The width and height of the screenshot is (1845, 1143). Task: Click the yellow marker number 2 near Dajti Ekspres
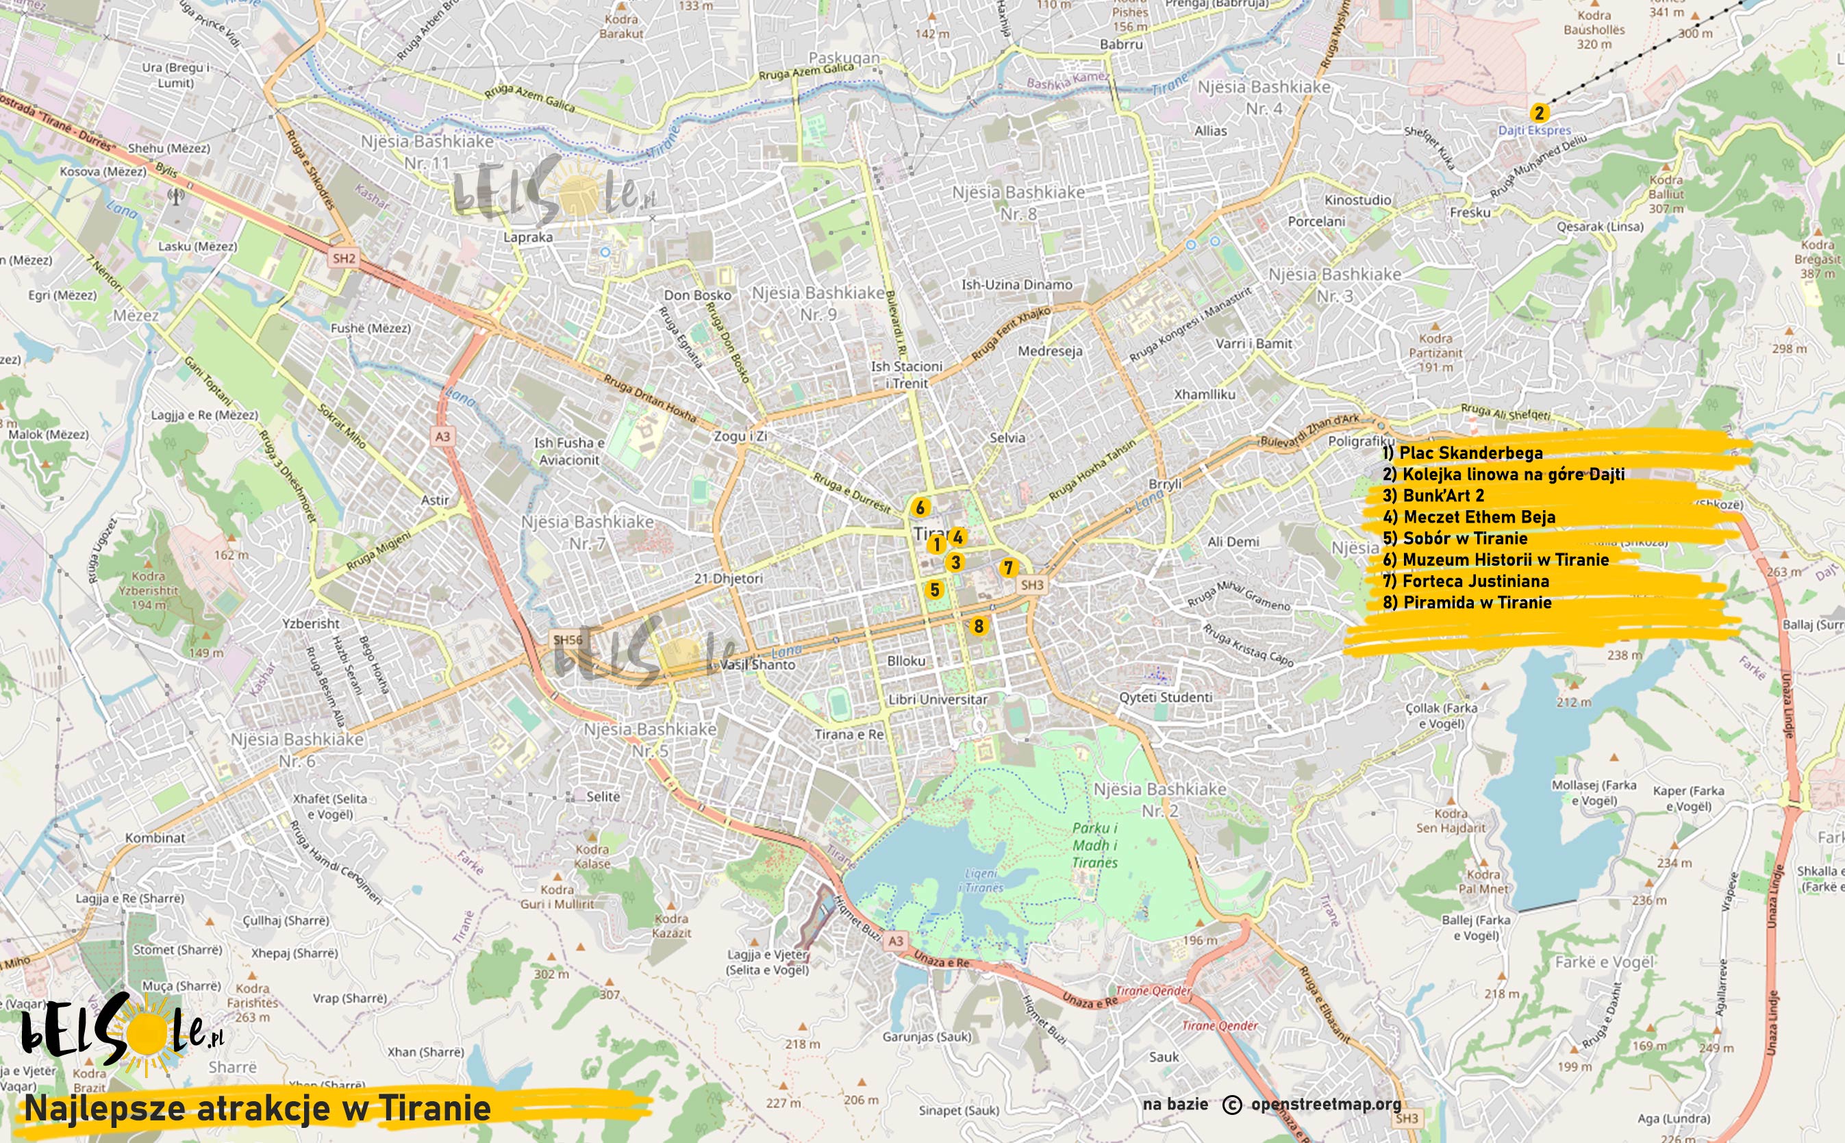1539,112
